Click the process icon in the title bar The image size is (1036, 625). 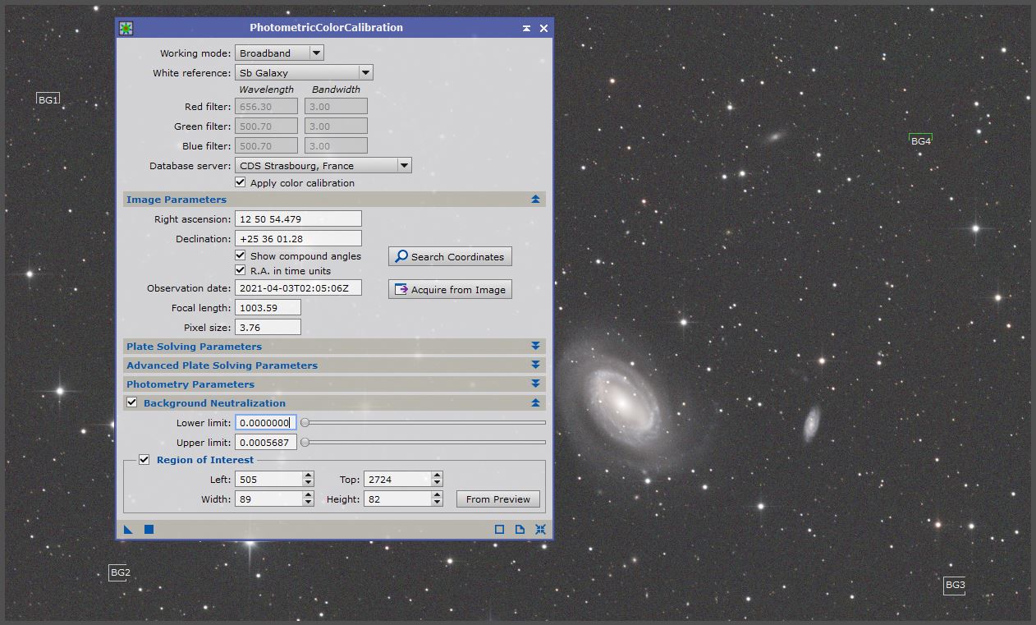(125, 27)
